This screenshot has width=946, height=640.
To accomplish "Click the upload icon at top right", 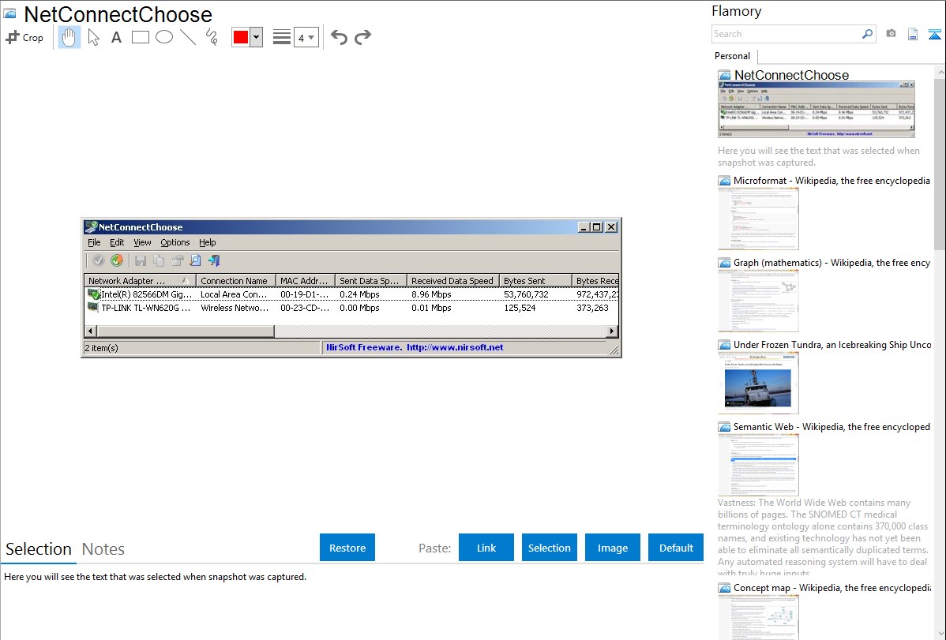I will [x=934, y=34].
